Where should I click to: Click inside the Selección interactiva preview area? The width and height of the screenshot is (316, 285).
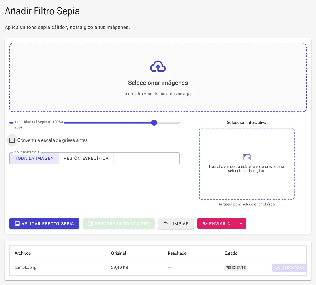pos(246,164)
